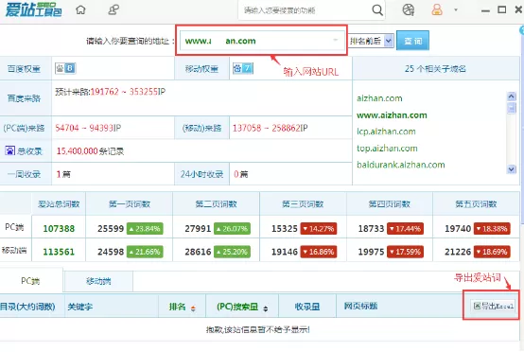Click mobile total keyword count 113561

tap(59, 252)
